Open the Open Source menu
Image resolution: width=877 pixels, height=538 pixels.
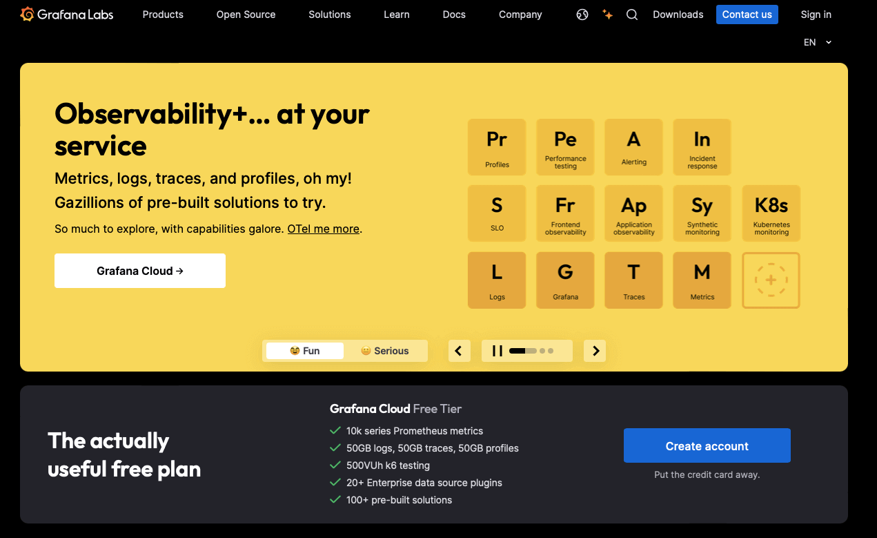tap(246, 15)
